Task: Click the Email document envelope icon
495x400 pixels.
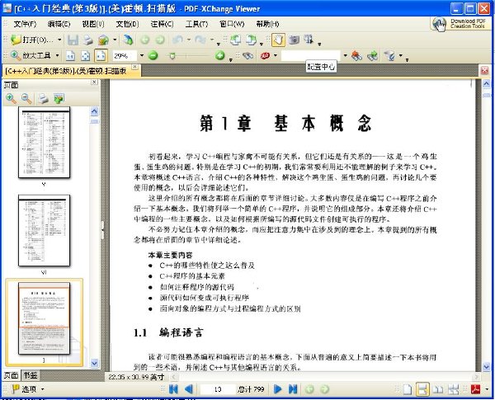Action: click(x=103, y=40)
